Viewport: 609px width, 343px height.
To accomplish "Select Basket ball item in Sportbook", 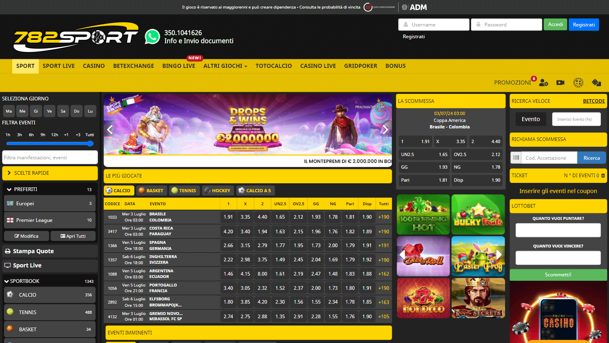I will coord(50,329).
